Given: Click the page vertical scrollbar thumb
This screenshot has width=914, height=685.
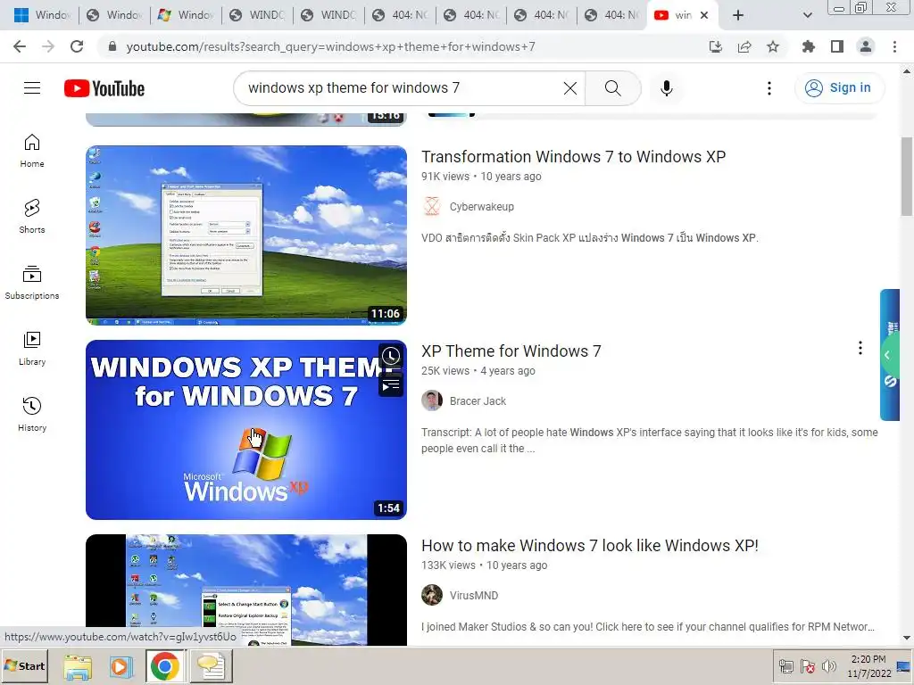Looking at the screenshot, I should pyautogui.click(x=907, y=177).
